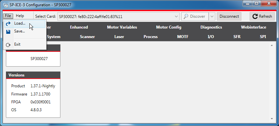Click the OS version 4.8.0.3
This screenshot has width=279, height=126.
click(x=36, y=110)
